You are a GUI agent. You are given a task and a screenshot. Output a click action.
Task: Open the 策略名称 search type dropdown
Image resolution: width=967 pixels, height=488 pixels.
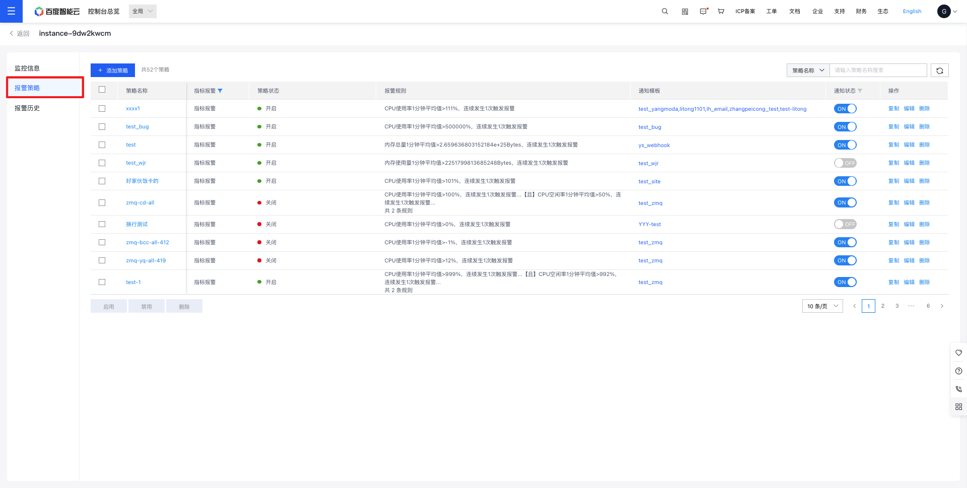coord(808,71)
